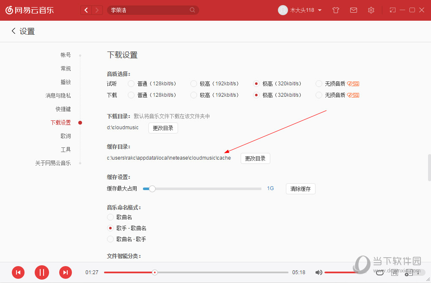The width and height of the screenshot is (431, 283).
Task: Click the 李荣浩 search input field
Action: [152, 10]
